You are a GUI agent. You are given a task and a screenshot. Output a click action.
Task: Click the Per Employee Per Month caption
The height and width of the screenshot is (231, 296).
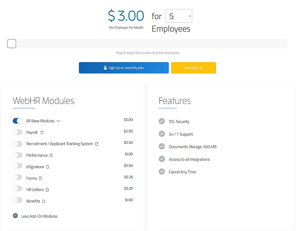click(x=126, y=28)
